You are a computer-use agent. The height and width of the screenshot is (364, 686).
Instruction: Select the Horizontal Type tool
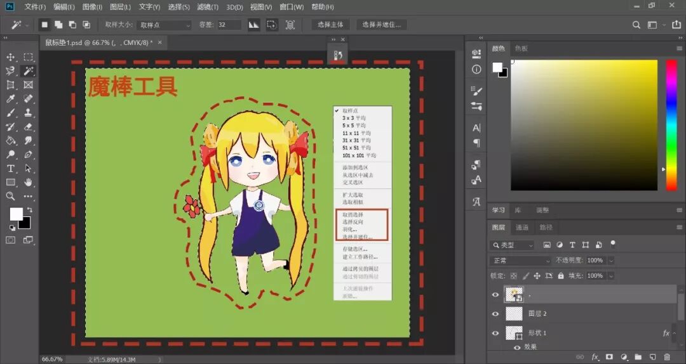(11, 168)
